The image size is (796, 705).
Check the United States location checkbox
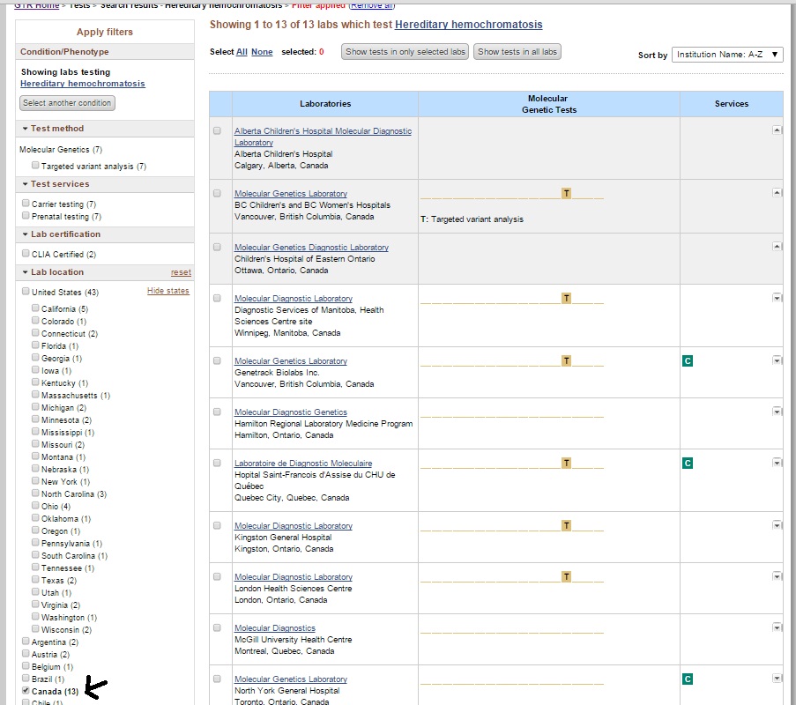pos(26,292)
